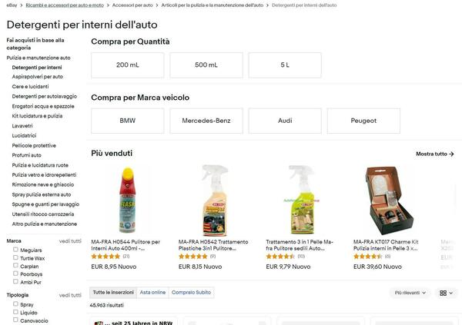Viewport: 462px width, 325px height.
Task: Switch to the Asta online tab
Action: coord(152,293)
